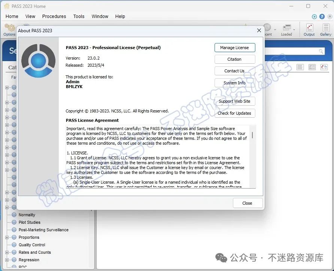This screenshot has height=271, width=334.
Task: Select the Rates and Counts category label
Action: point(35,252)
